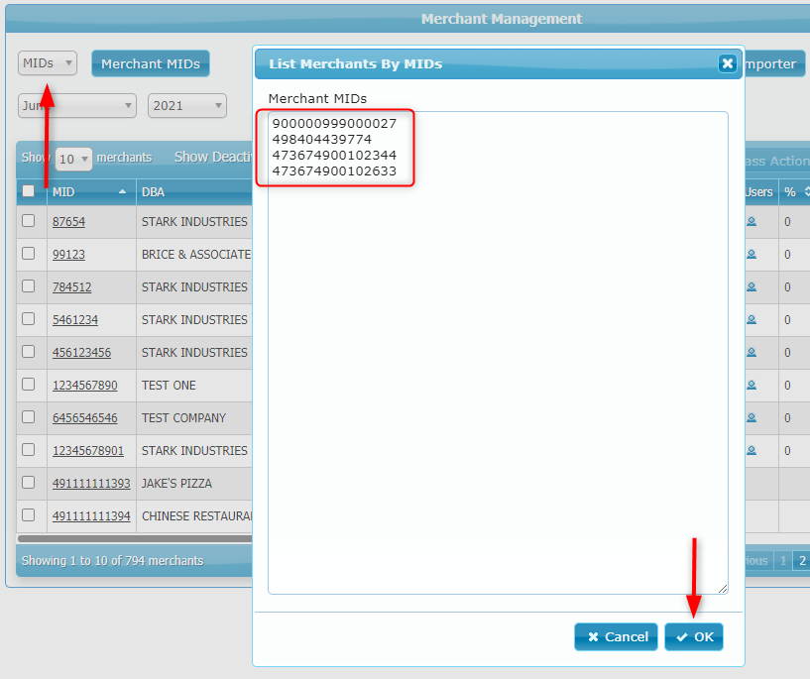Go to page 1 of merchants
Image resolution: width=810 pixels, height=679 pixels.
pyautogui.click(x=783, y=561)
